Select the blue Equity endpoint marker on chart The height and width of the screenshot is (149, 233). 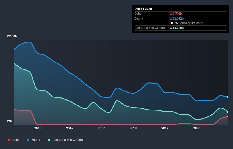point(228,97)
